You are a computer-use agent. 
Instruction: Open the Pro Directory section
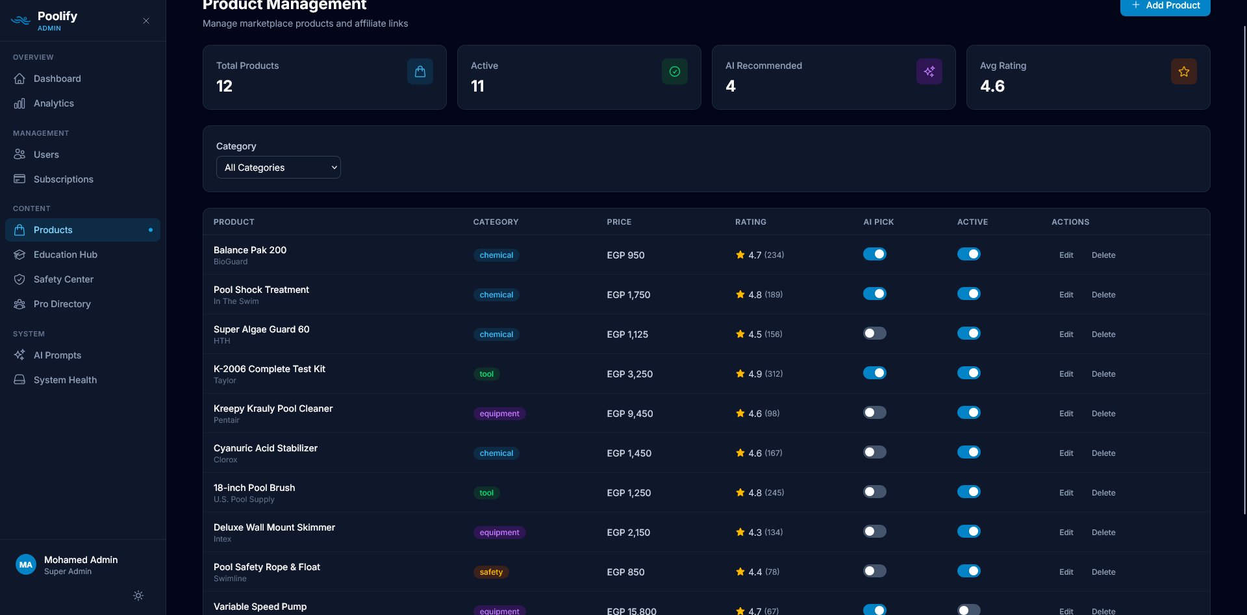[82, 304]
